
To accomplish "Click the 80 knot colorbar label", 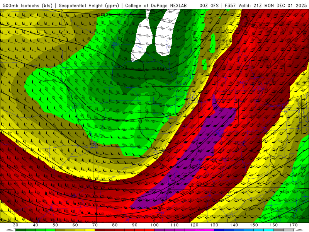I will point(115,225).
